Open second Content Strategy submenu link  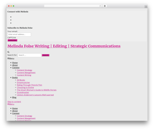[x=25, y=116]
